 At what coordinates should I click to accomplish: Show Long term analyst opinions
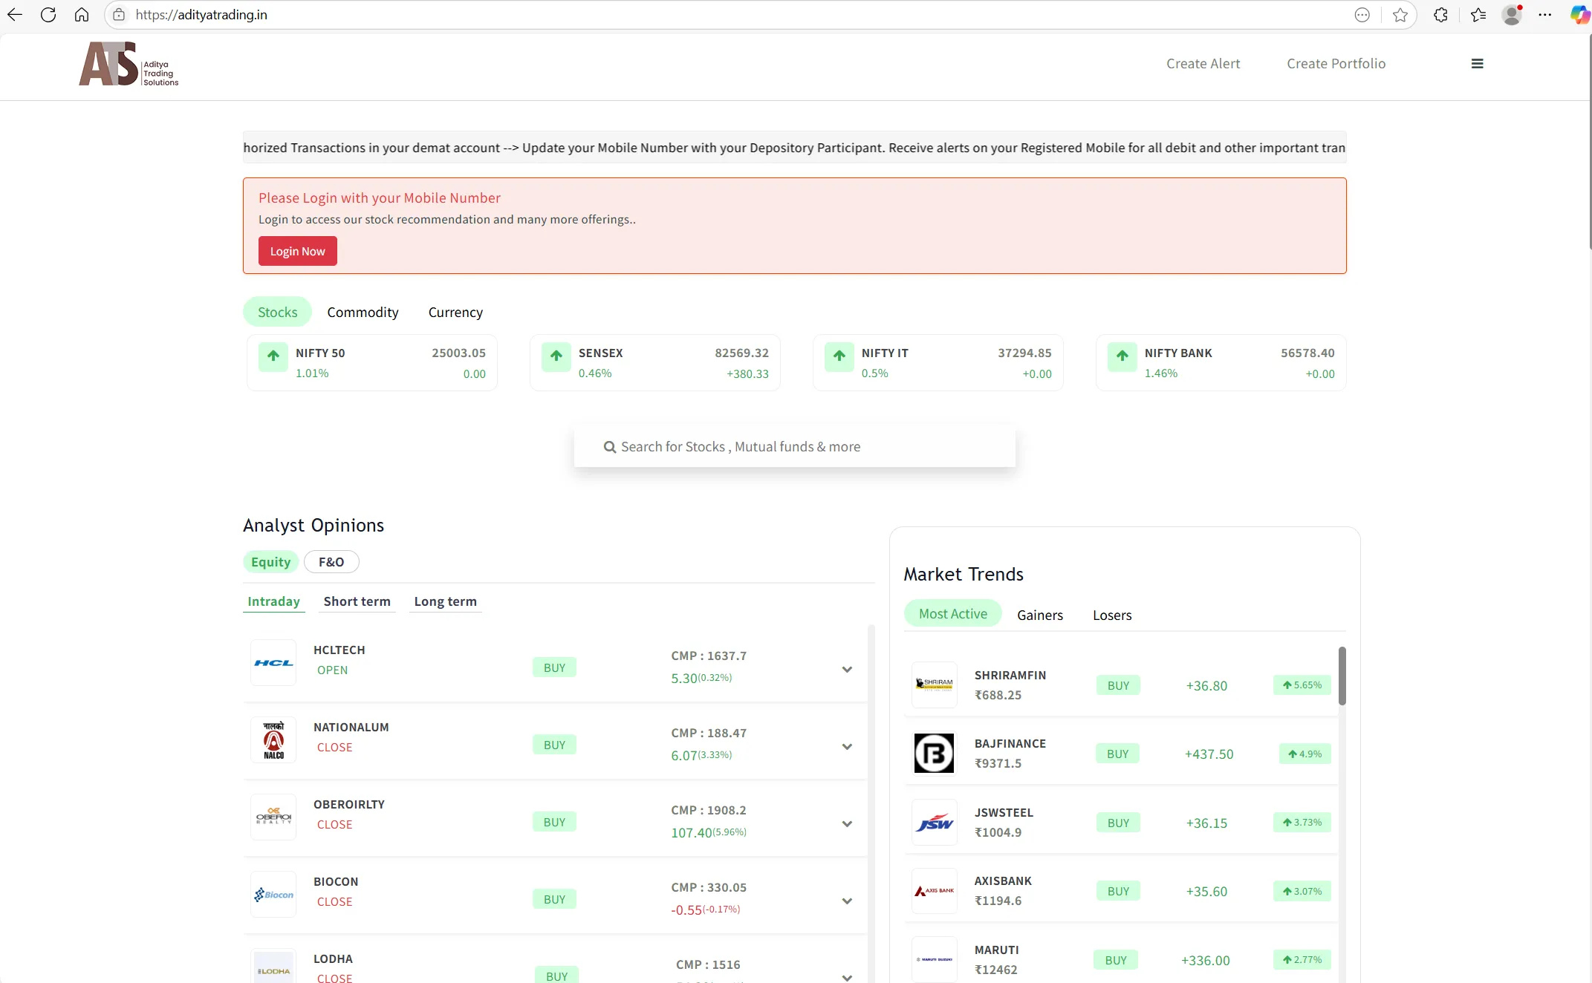pos(445,601)
